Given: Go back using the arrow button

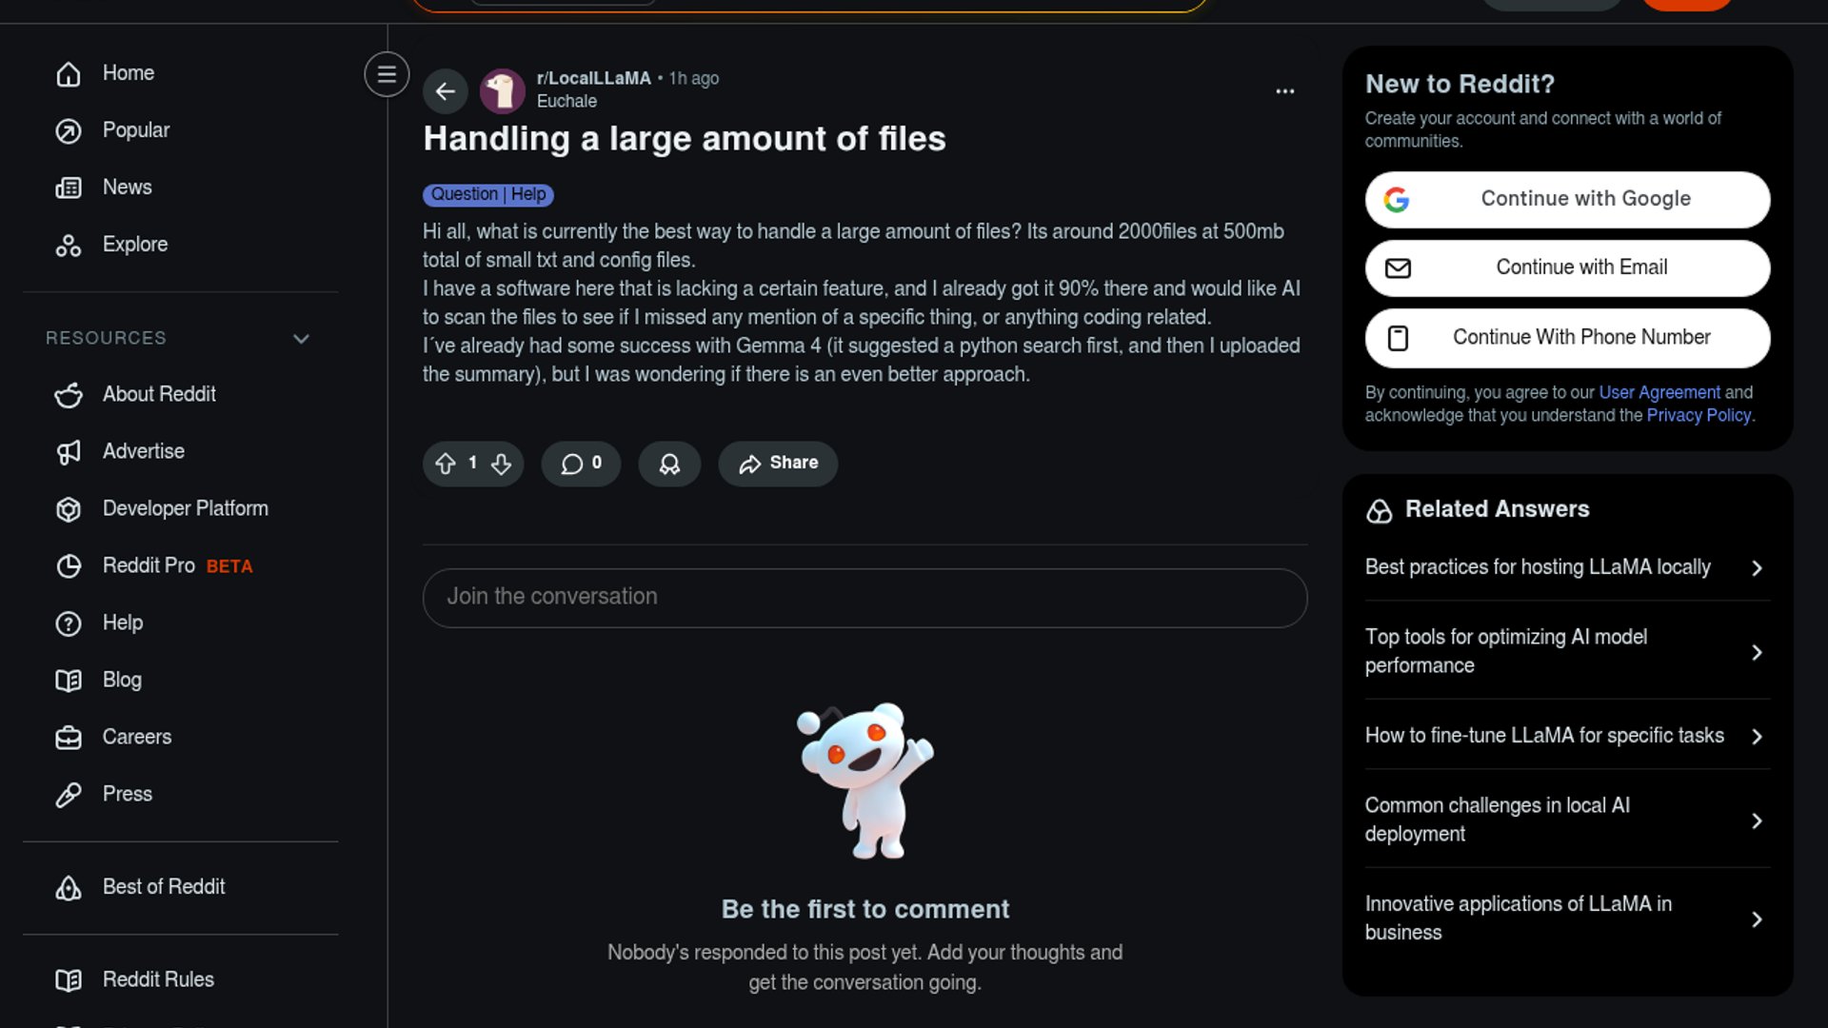Looking at the screenshot, I should coord(445,91).
